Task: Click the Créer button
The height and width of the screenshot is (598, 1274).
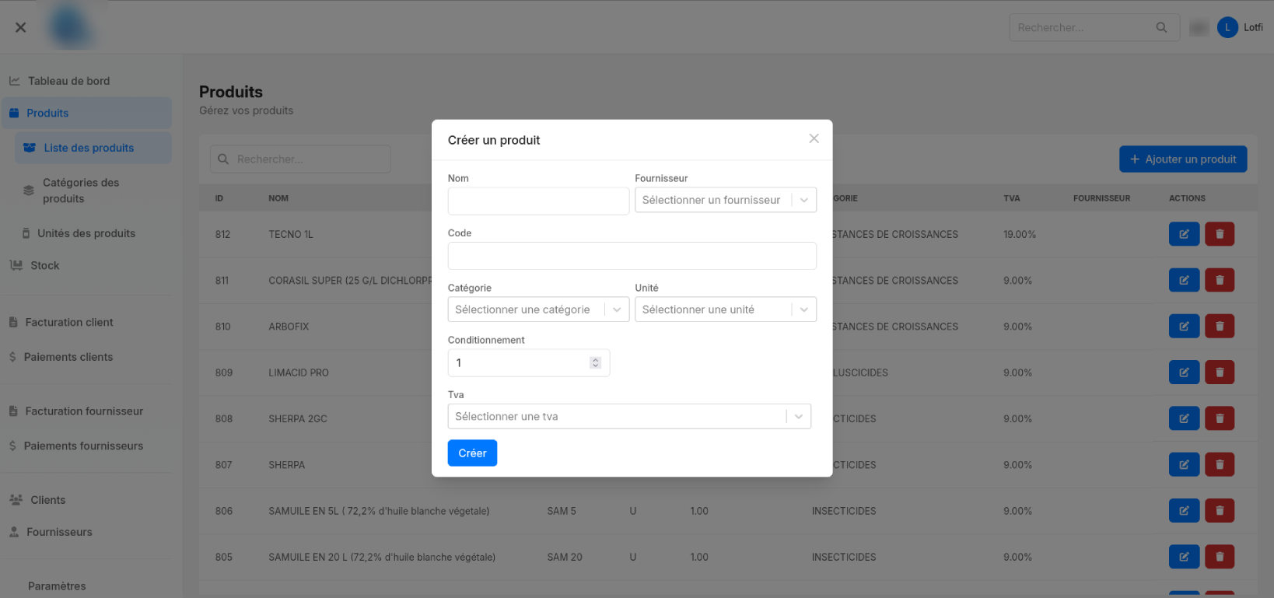Action: click(472, 453)
